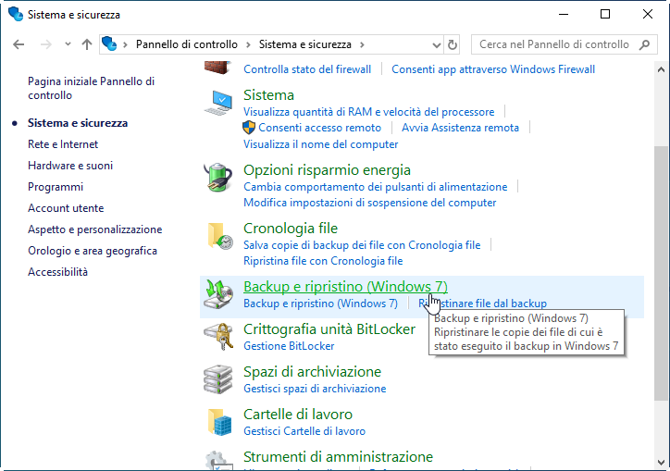This screenshot has width=670, height=471.
Task: Click the Backup e ripristino icon
Action: 219,293
